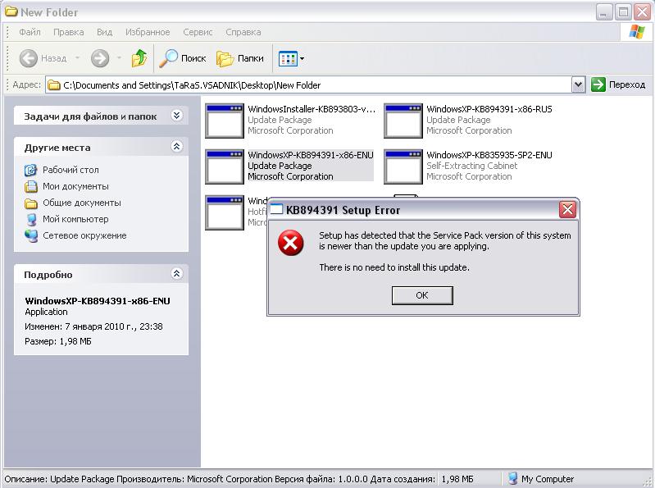Viewport: 655px width, 488px height.
Task: Go to Мой компьютер in sidebar
Action: coord(75,219)
